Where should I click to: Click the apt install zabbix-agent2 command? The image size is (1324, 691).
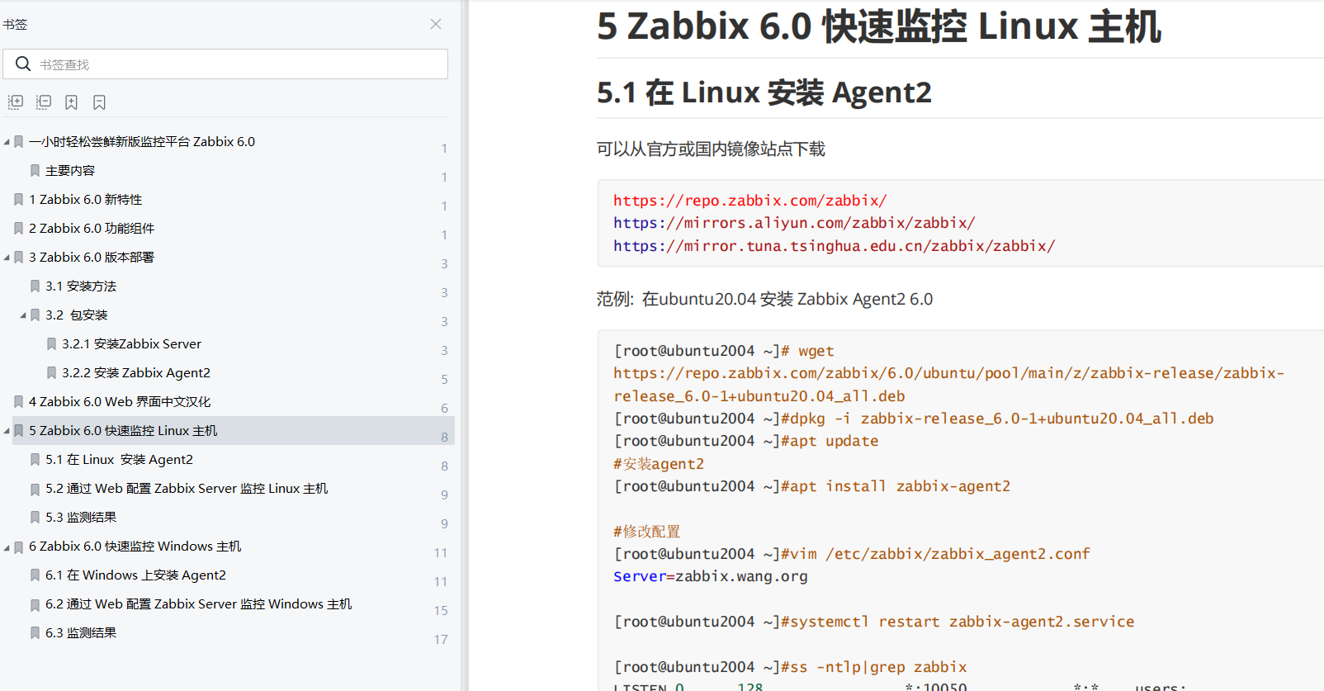tap(896, 486)
